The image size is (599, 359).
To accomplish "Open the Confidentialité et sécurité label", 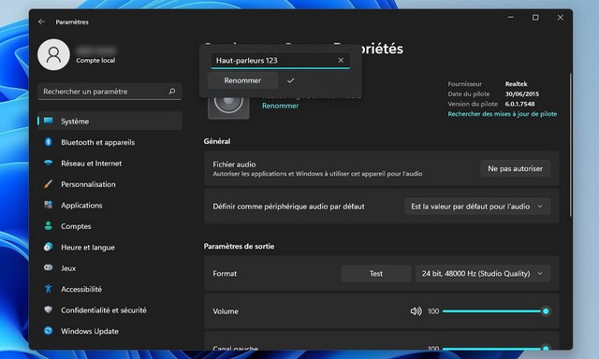I will (104, 310).
